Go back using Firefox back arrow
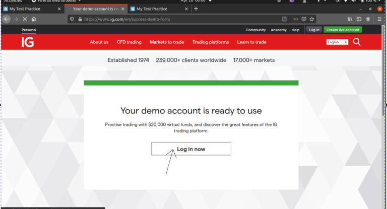This screenshot has width=387, height=209. [7, 19]
